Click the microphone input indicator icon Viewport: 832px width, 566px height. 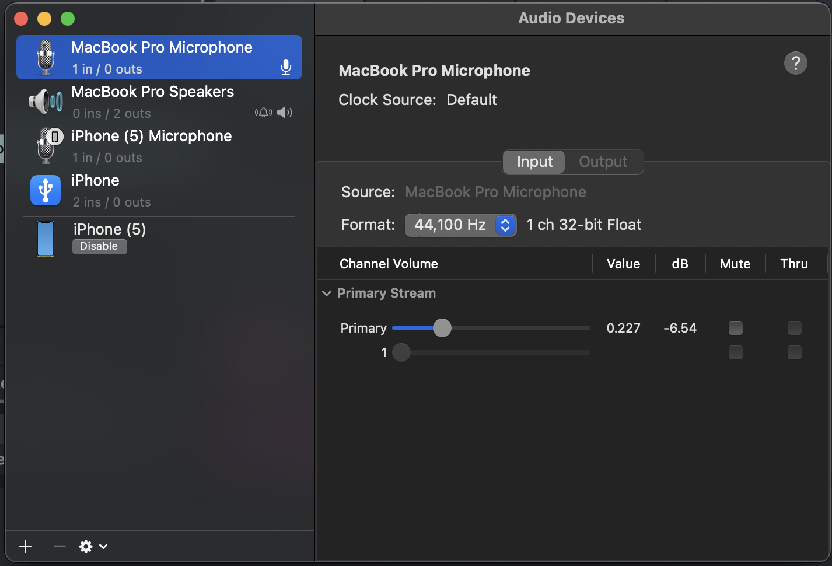286,67
